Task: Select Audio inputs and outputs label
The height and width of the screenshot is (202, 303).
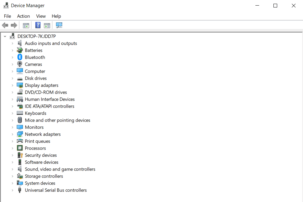Action: 51,44
